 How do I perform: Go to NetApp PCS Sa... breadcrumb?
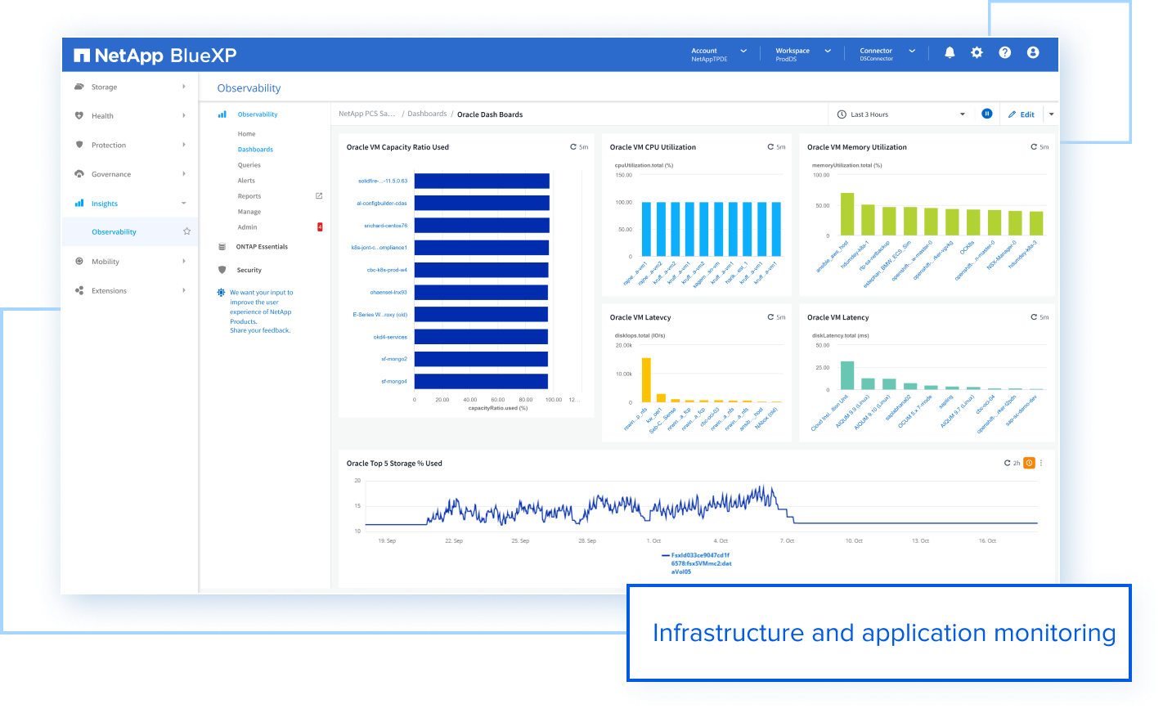click(x=366, y=114)
